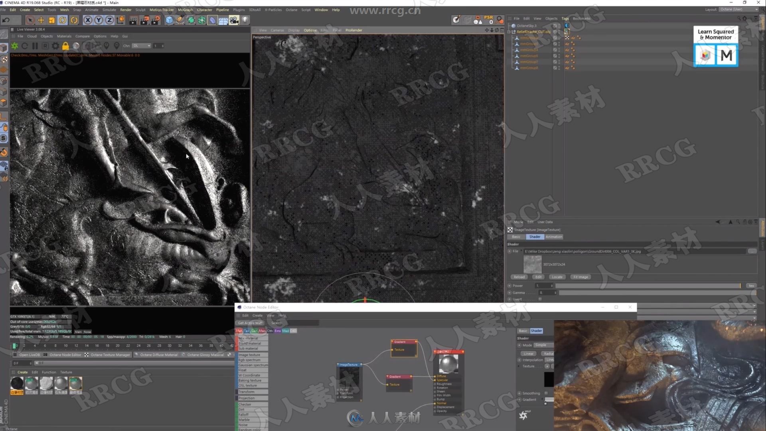Click the file path field
This screenshot has height=431, width=766.
pos(634,251)
